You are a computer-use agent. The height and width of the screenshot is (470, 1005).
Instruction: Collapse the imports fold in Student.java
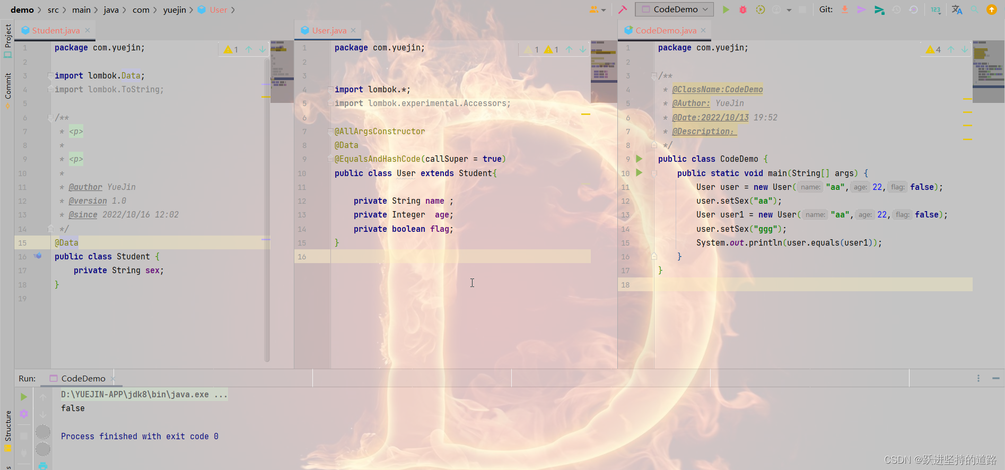click(x=50, y=76)
